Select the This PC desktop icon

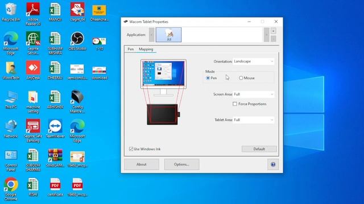11,100
